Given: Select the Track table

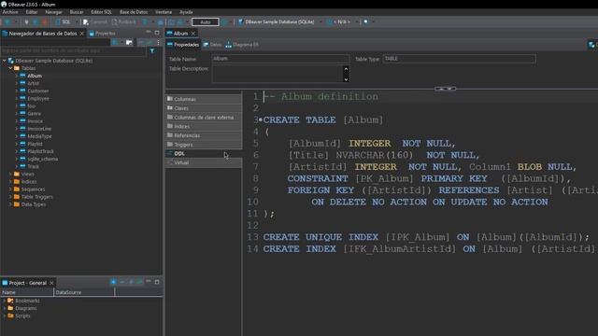Looking at the screenshot, I should (x=33, y=166).
